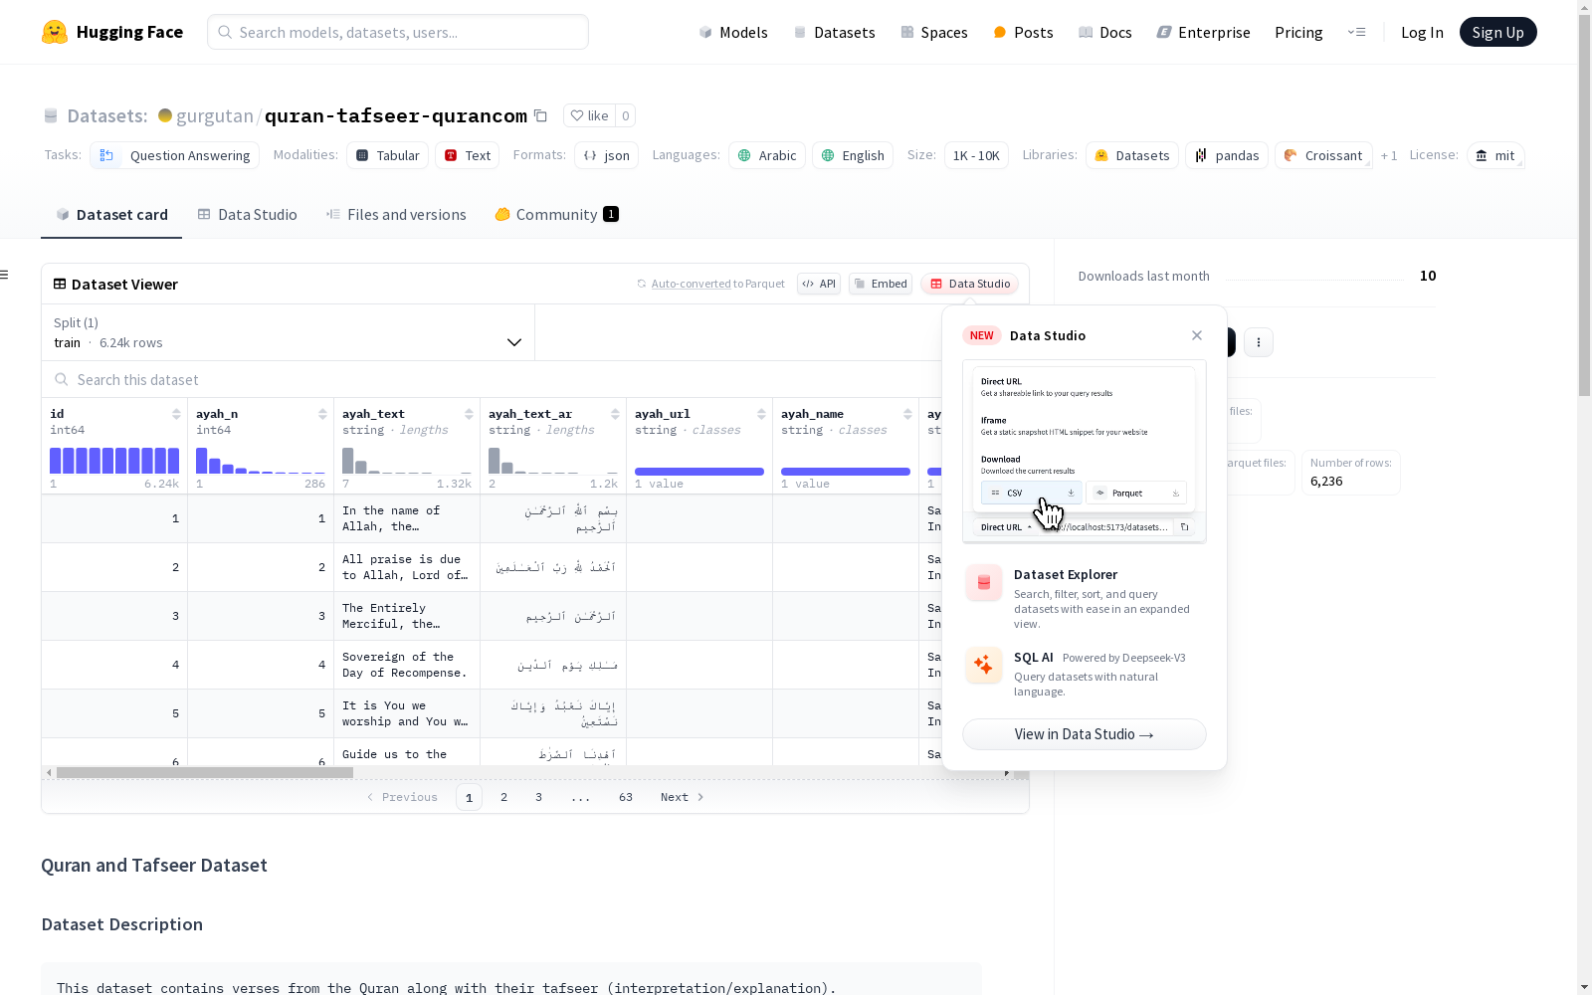Go to page 3 of the dataset

click(539, 797)
